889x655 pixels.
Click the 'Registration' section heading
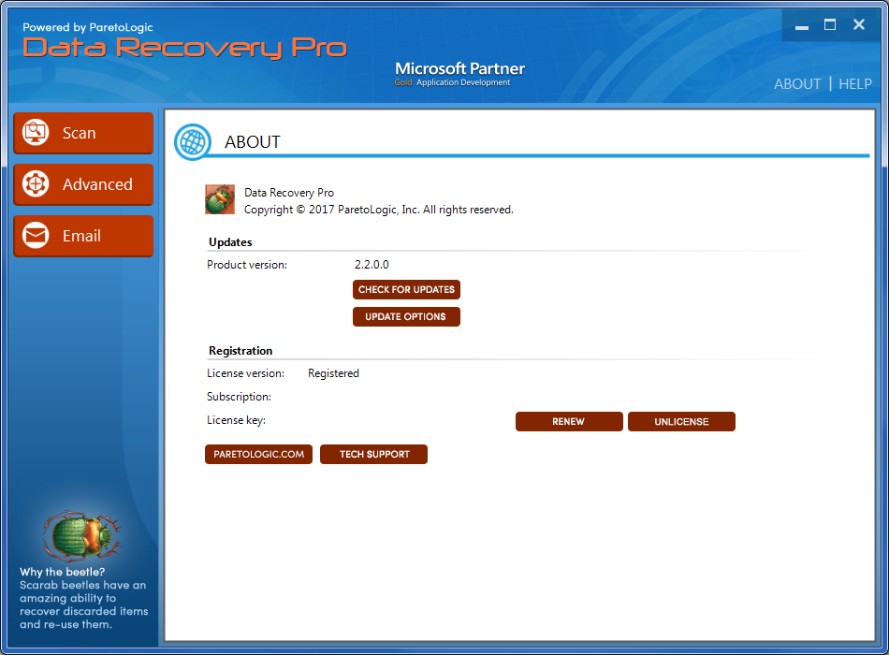240,351
